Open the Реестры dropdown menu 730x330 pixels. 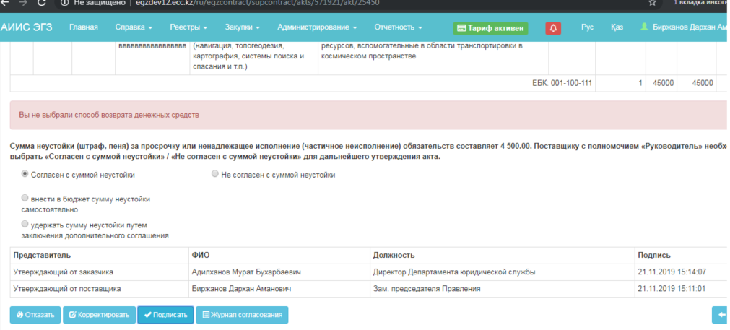coord(188,27)
